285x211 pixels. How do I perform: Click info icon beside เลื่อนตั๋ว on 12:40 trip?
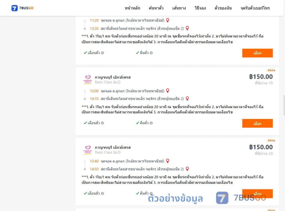coord(102,193)
